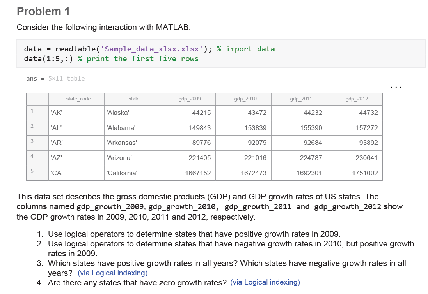Viewport: 428px width, 294px height.
Task: Click the 'AL' state code cell
Action: point(76,128)
